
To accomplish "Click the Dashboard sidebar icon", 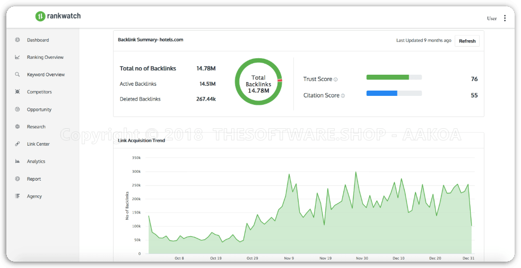I will click(x=18, y=40).
